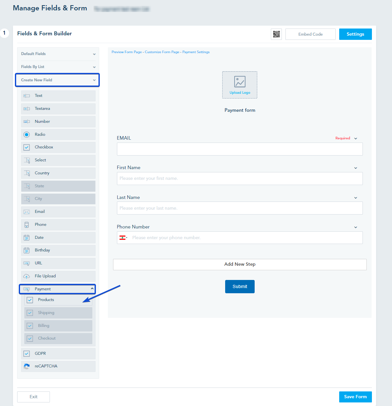Click the Checkbox field icon
Image resolution: width=392 pixels, height=406 pixels.
click(27, 147)
